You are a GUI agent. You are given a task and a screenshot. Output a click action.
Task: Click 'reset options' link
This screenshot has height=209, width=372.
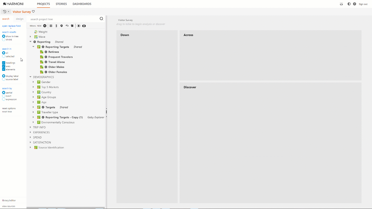coord(9,108)
